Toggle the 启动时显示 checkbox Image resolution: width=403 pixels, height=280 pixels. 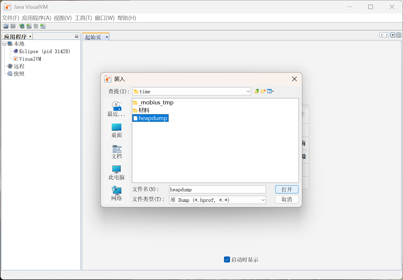click(x=227, y=259)
